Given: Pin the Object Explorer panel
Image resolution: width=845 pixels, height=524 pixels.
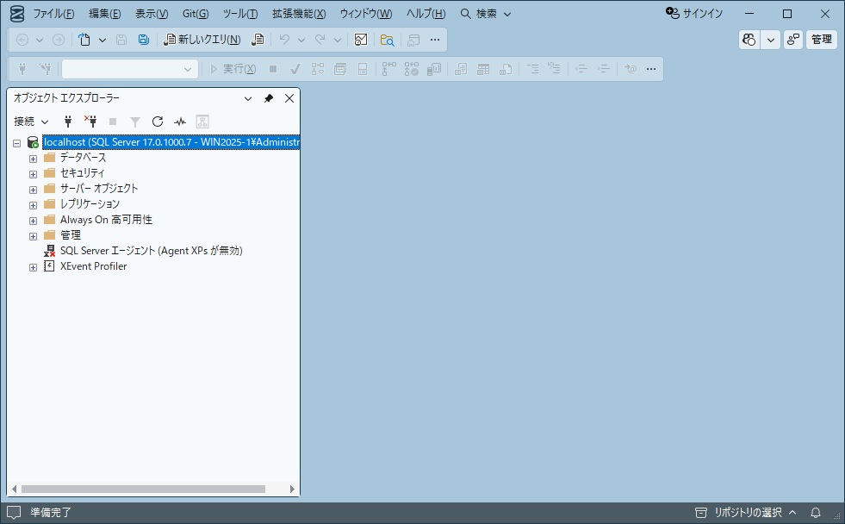Looking at the screenshot, I should click(269, 98).
